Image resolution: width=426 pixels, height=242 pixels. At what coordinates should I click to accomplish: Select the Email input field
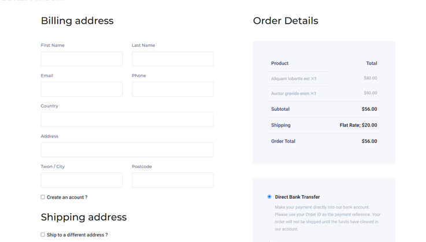pyautogui.click(x=82, y=89)
